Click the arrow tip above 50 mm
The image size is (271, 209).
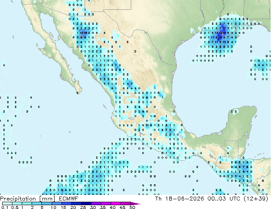click(135, 203)
